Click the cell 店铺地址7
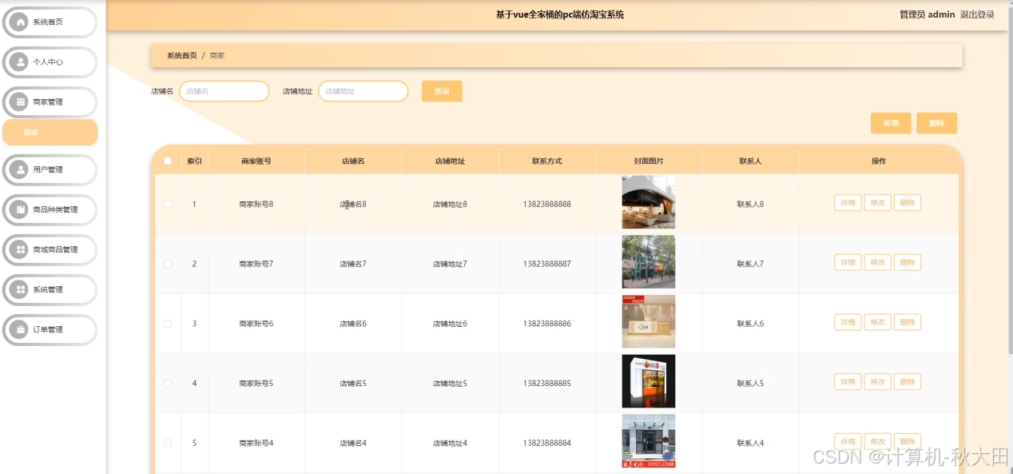The image size is (1013, 474). click(x=450, y=264)
